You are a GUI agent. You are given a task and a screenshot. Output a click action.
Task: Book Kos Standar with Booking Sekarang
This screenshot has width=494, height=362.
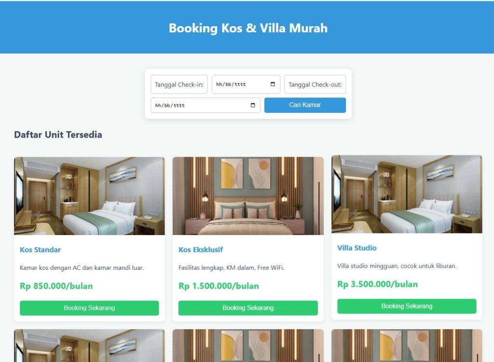coord(89,308)
